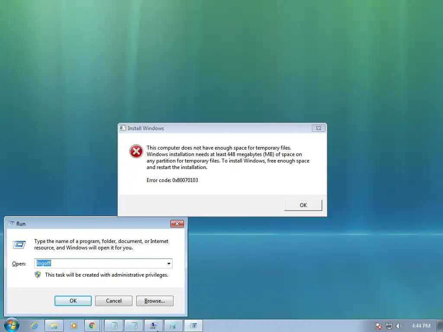The image size is (443, 332).
Task: Click the administrative privileges notice text
Action: (106, 275)
